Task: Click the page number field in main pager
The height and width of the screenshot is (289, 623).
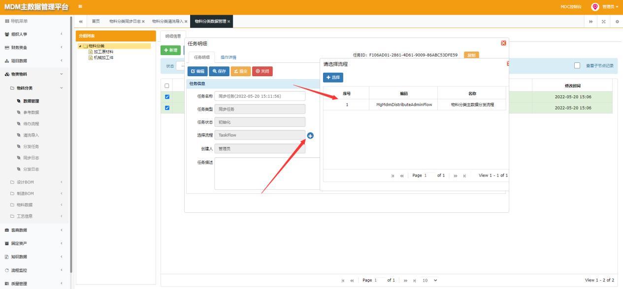Action: (x=379, y=281)
